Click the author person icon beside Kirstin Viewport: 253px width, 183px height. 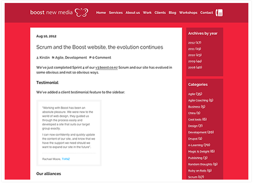click(38, 57)
